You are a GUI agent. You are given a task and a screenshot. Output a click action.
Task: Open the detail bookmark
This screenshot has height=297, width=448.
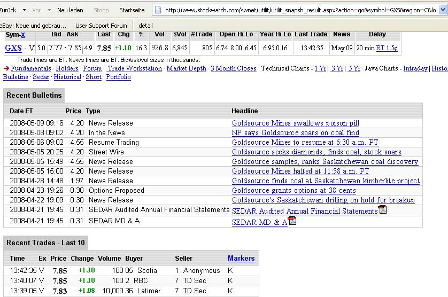click(x=145, y=26)
